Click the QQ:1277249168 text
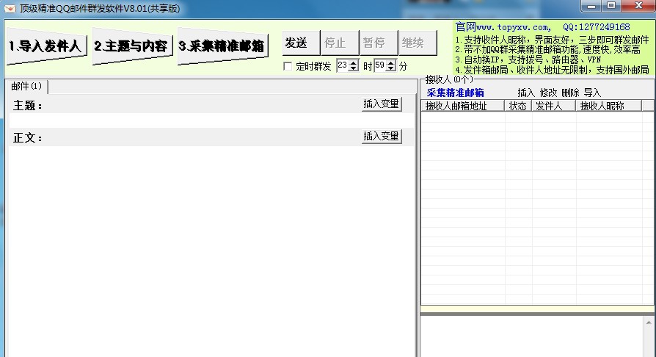This screenshot has width=656, height=357. [596, 27]
